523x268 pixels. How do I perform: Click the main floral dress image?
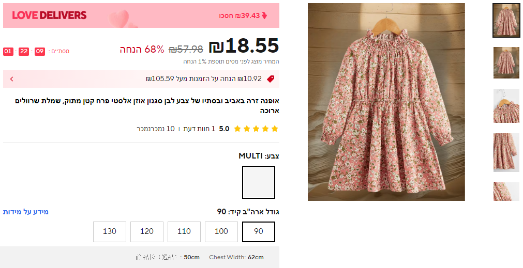pyautogui.click(x=386, y=102)
